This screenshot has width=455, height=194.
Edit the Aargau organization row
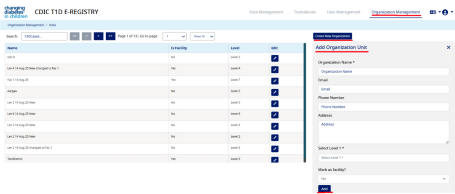point(275,92)
